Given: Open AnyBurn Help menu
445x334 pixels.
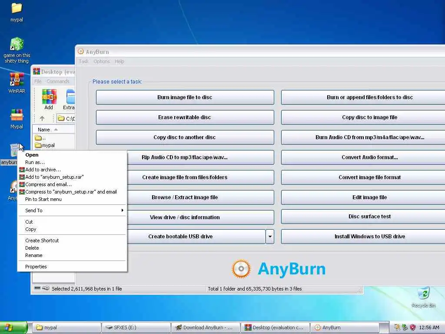Looking at the screenshot, I should [x=119, y=61].
